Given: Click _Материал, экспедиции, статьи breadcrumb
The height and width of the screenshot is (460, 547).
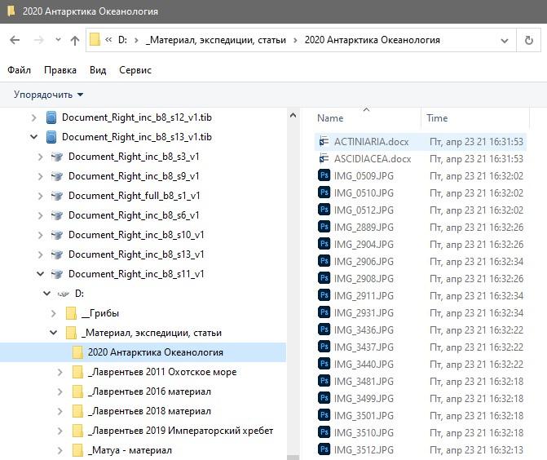Looking at the screenshot, I should tap(215, 40).
